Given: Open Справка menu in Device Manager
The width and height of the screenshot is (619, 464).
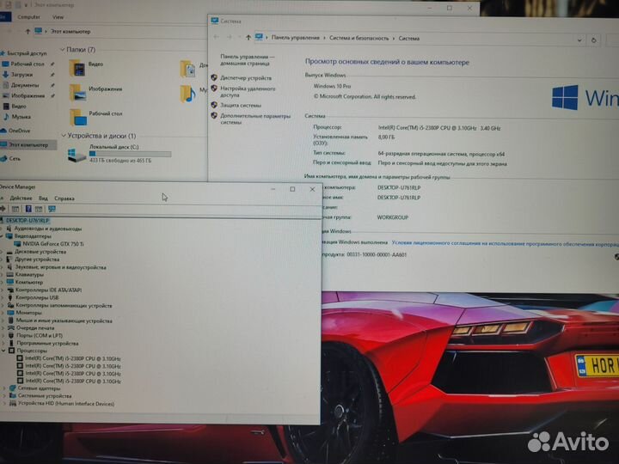Looking at the screenshot, I should (64, 198).
